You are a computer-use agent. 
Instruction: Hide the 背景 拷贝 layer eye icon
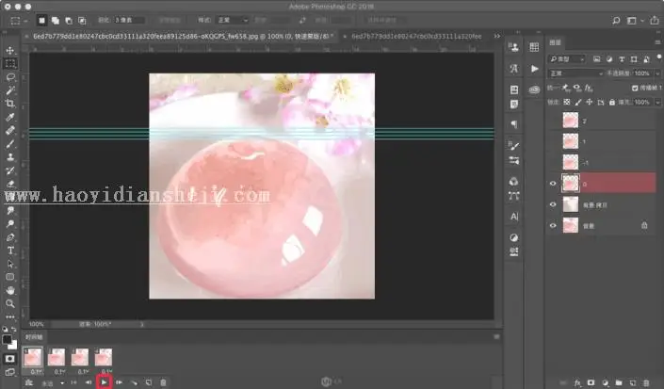553,204
